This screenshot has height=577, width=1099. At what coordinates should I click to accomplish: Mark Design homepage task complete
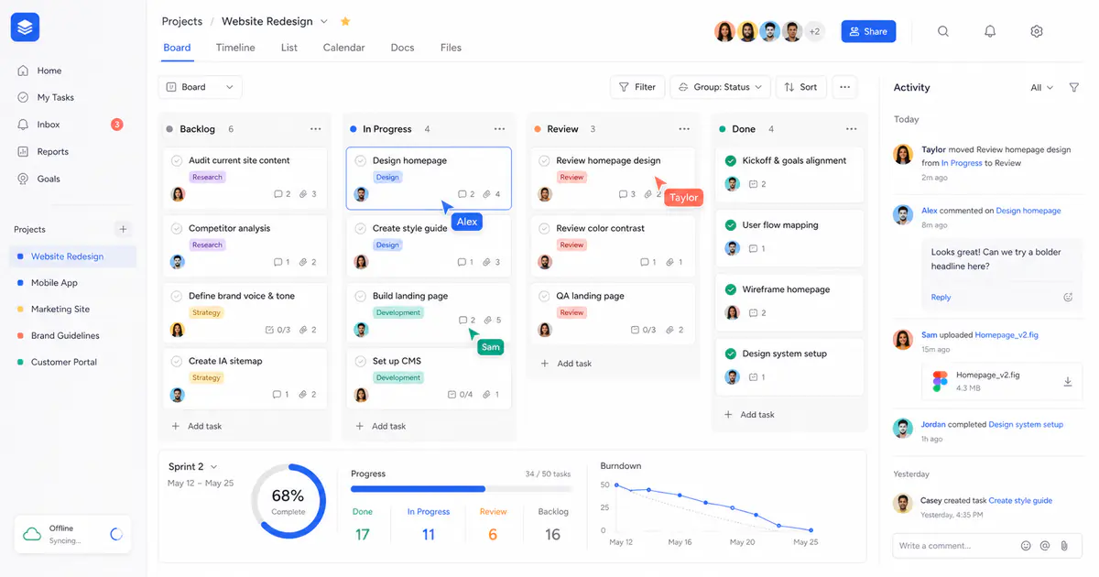coord(361,160)
